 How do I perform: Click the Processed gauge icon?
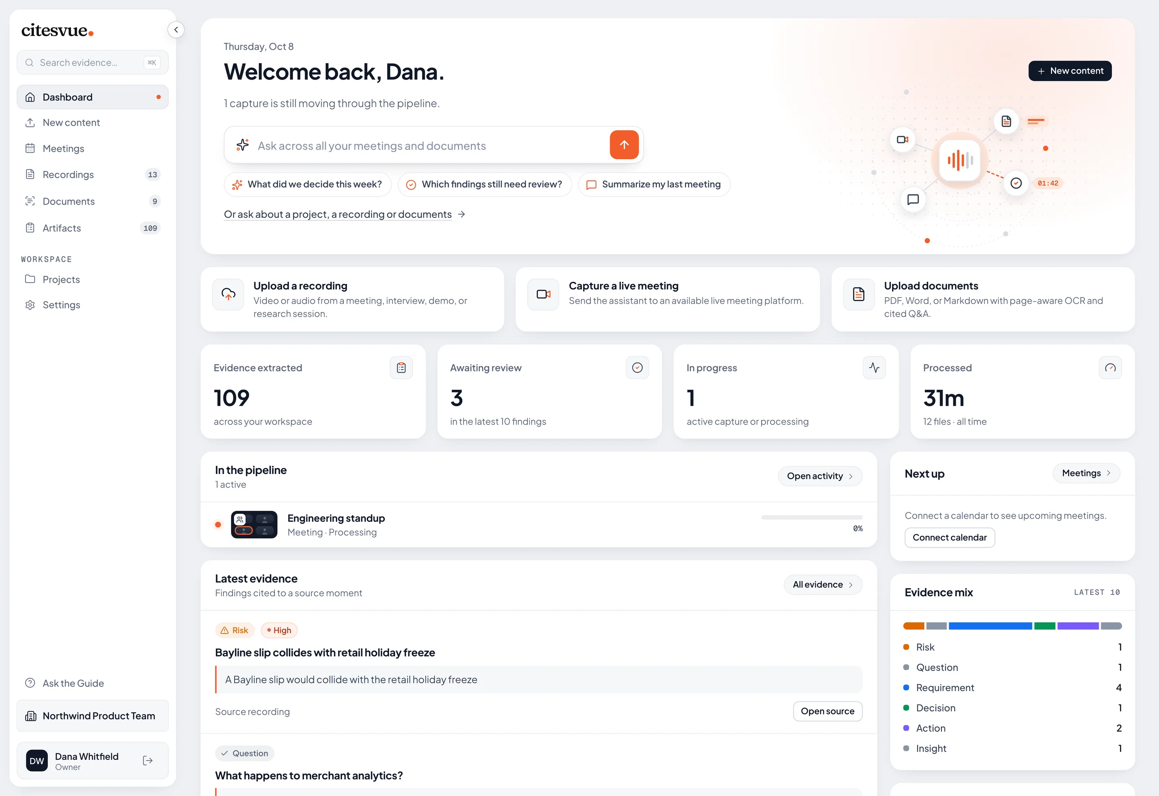pyautogui.click(x=1110, y=367)
